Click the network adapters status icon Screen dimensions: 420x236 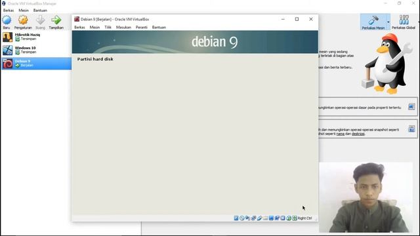(254, 218)
